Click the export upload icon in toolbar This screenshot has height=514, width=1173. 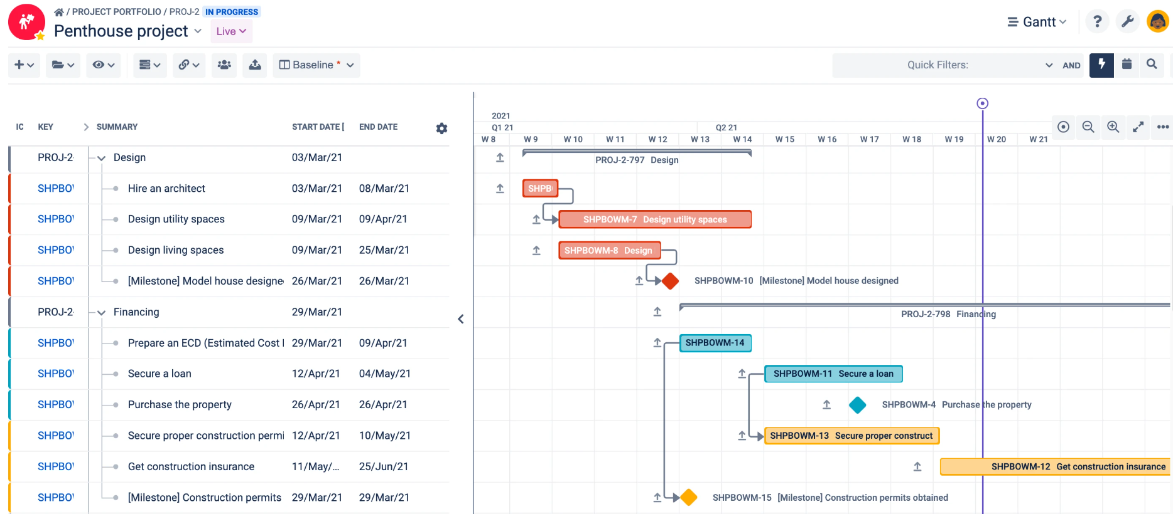pyautogui.click(x=255, y=65)
